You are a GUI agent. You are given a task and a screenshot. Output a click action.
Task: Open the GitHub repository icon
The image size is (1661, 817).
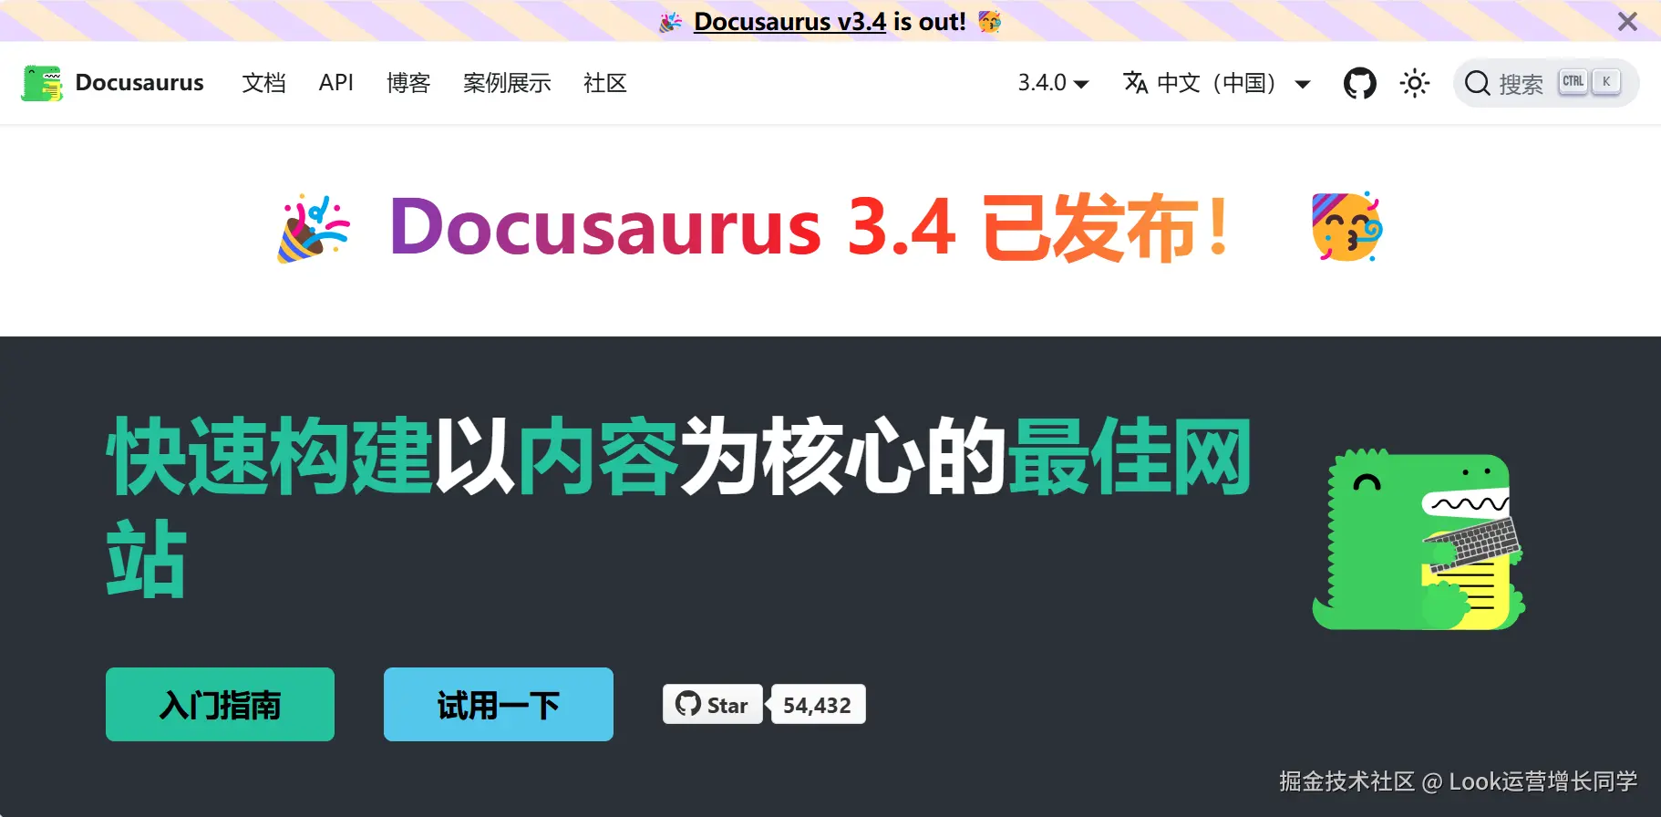[1359, 83]
